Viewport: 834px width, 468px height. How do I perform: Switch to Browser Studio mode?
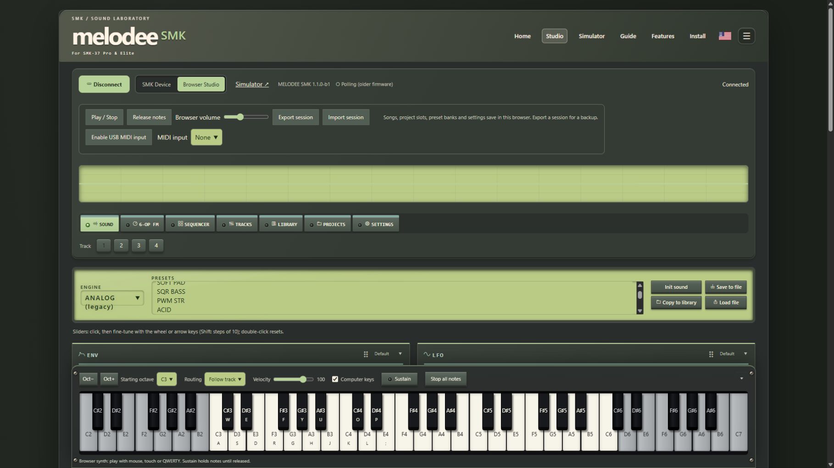tap(201, 84)
